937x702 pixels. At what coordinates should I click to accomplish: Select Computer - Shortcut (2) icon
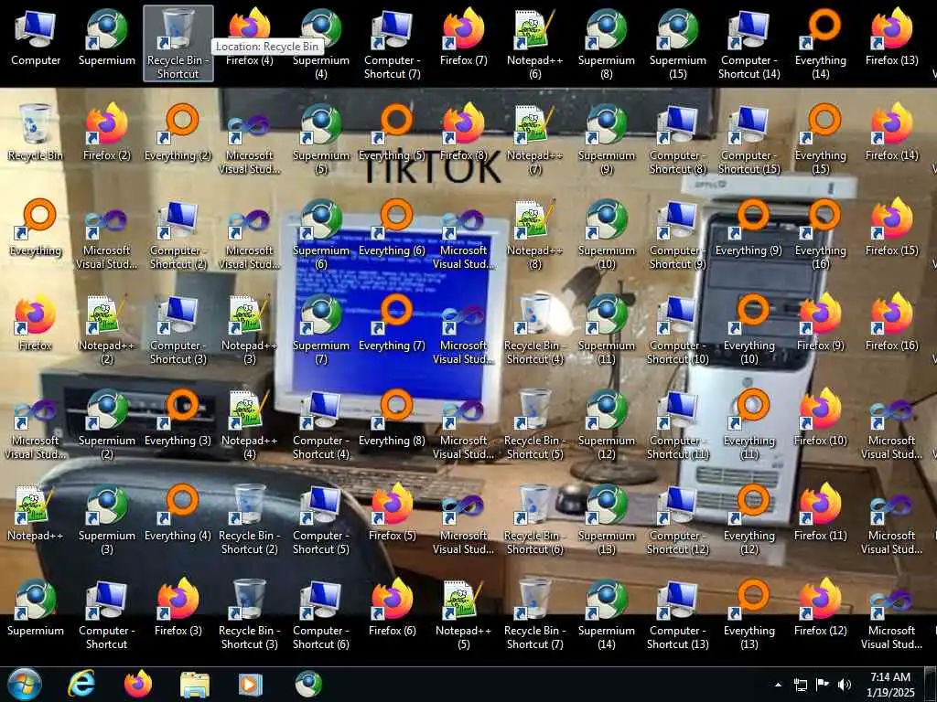click(x=178, y=233)
